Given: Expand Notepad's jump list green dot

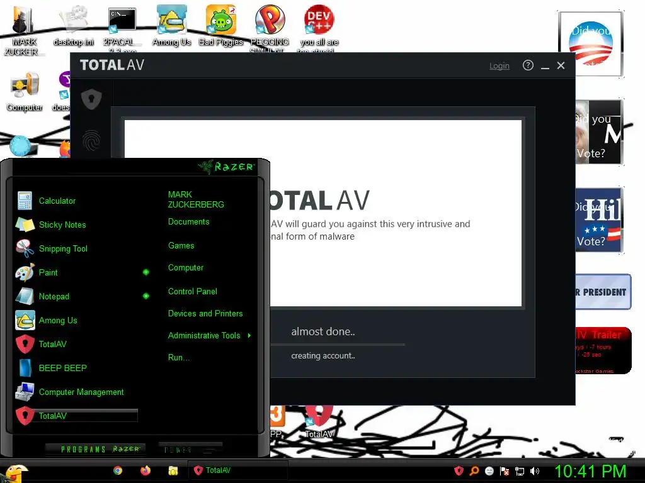Looking at the screenshot, I should (146, 296).
